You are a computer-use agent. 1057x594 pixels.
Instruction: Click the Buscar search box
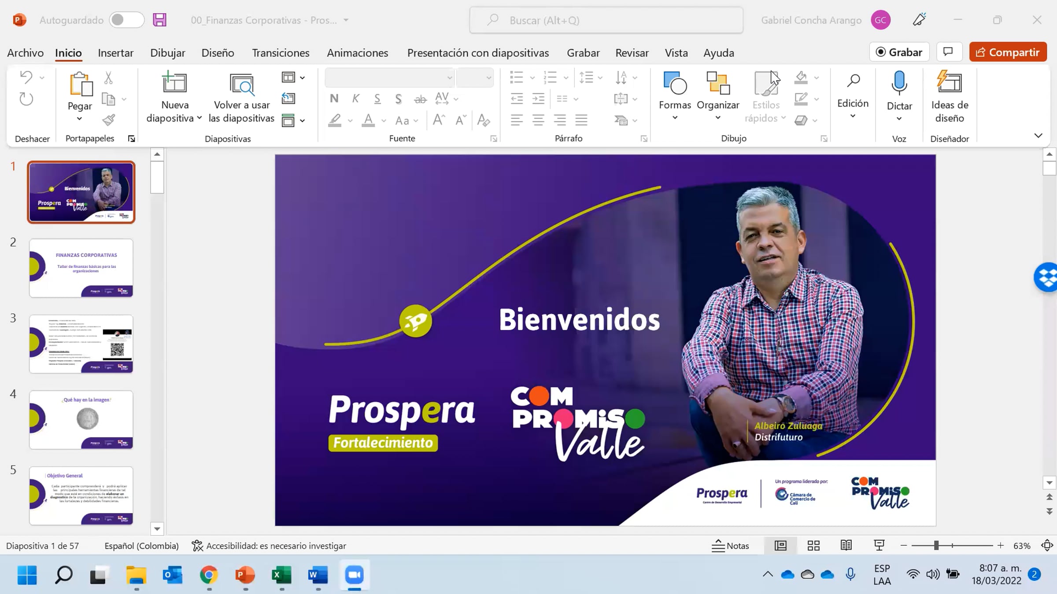606,20
